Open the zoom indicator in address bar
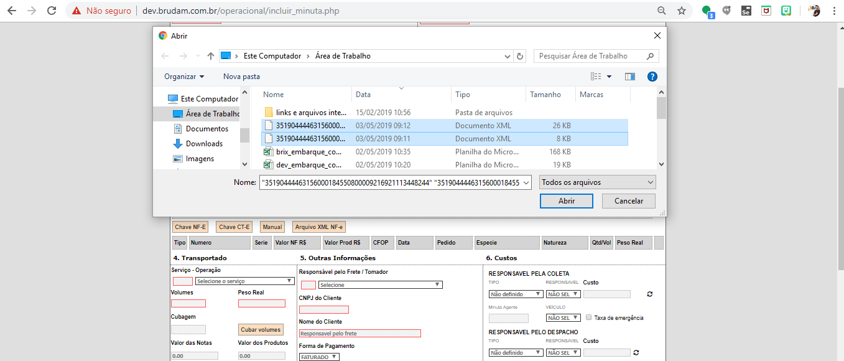This screenshot has height=361, width=844. coord(662,11)
